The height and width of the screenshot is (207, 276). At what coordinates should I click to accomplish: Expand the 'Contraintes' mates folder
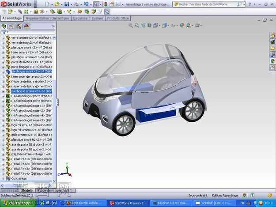[3, 178]
